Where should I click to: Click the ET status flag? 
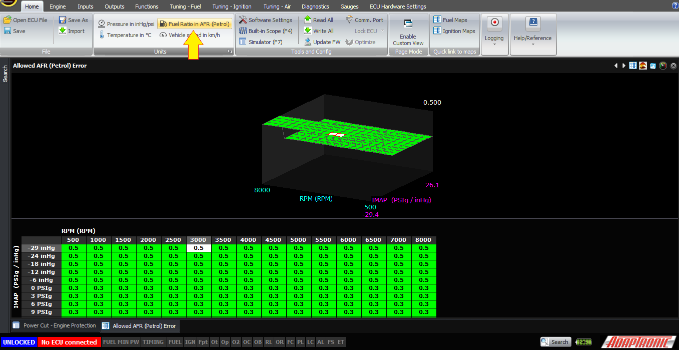click(341, 342)
